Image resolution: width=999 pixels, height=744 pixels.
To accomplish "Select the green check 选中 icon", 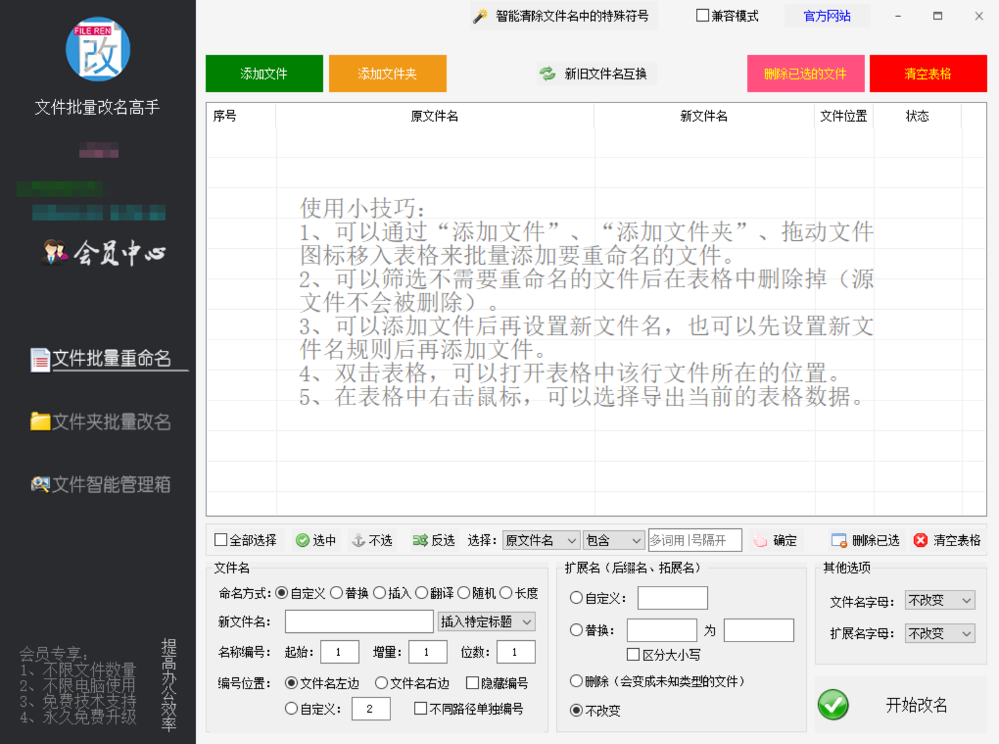I will pyautogui.click(x=303, y=540).
